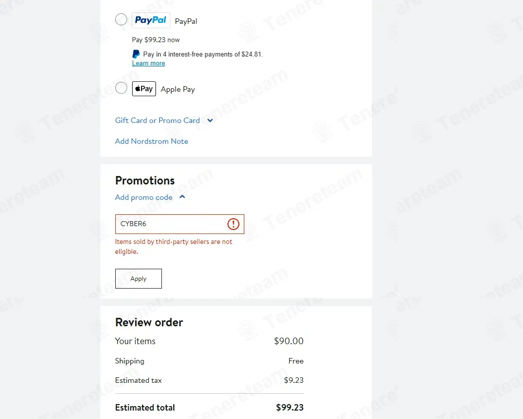The image size is (523, 419).
Task: Click the red error icon in promo field
Action: coord(233,224)
